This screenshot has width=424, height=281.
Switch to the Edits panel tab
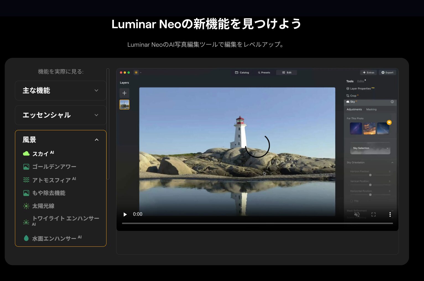click(361, 81)
